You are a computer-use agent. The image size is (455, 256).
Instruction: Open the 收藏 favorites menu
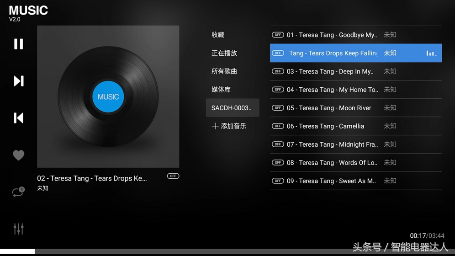point(218,35)
